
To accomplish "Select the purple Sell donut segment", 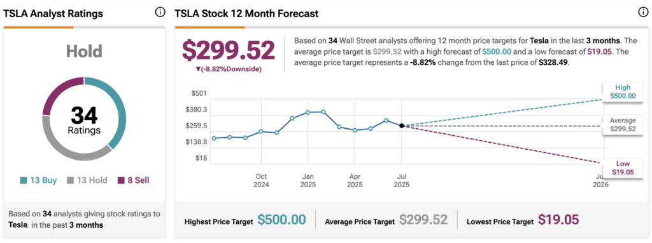I will pos(58,91).
